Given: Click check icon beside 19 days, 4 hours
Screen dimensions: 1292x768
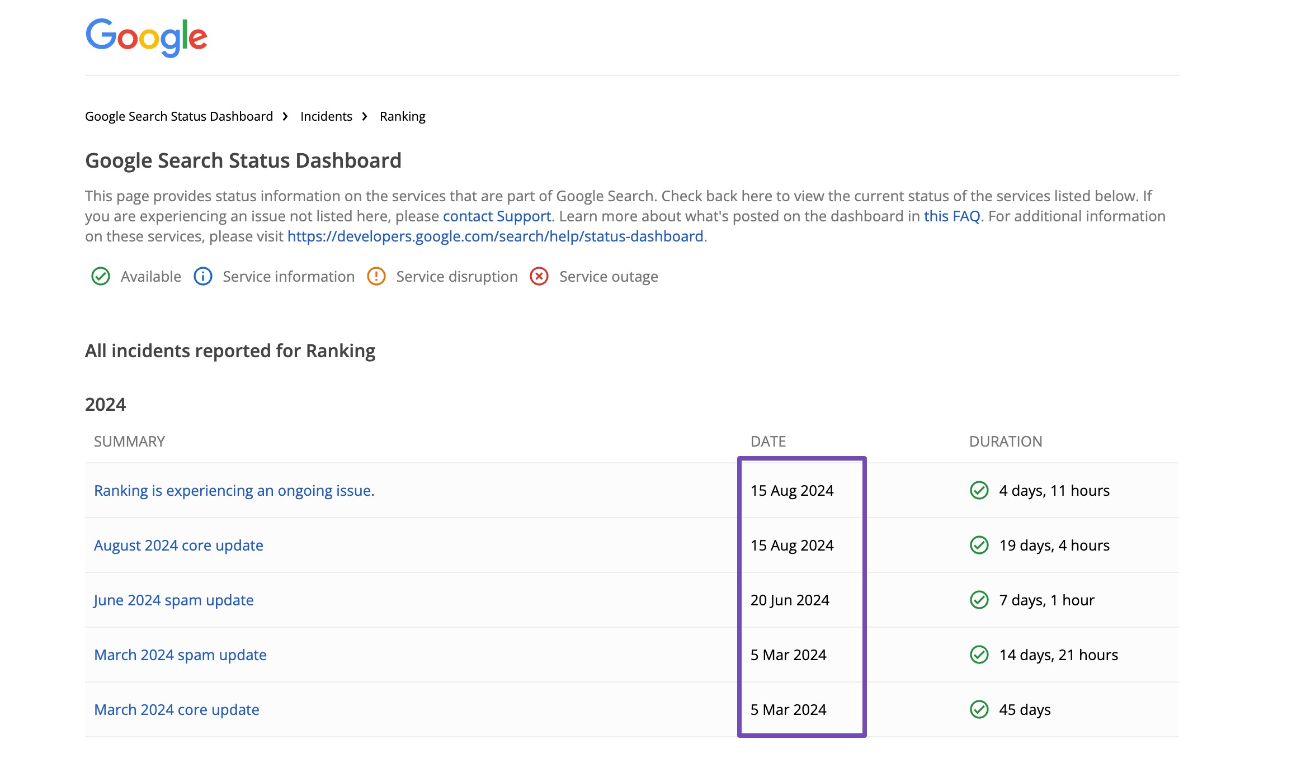Looking at the screenshot, I should 979,545.
